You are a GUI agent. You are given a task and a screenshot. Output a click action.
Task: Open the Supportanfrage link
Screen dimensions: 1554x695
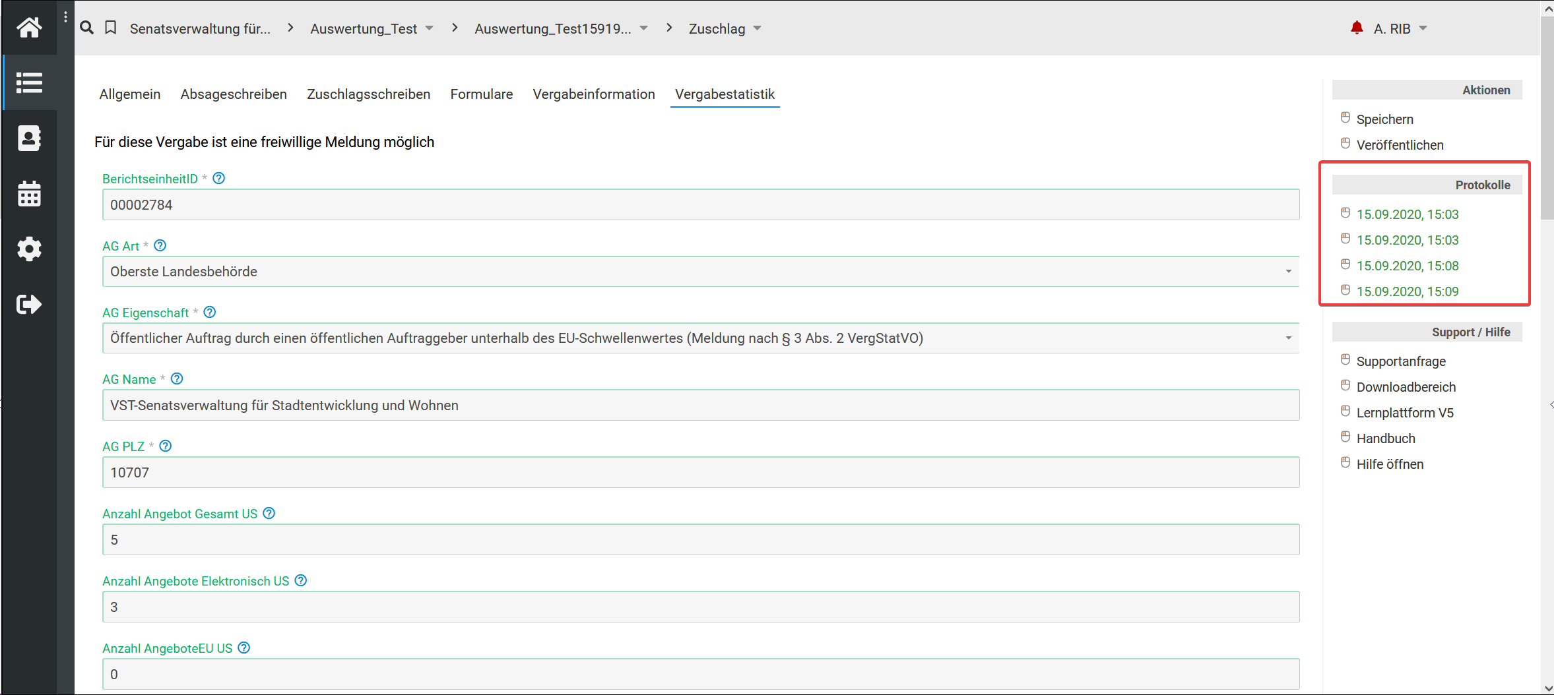(1401, 361)
